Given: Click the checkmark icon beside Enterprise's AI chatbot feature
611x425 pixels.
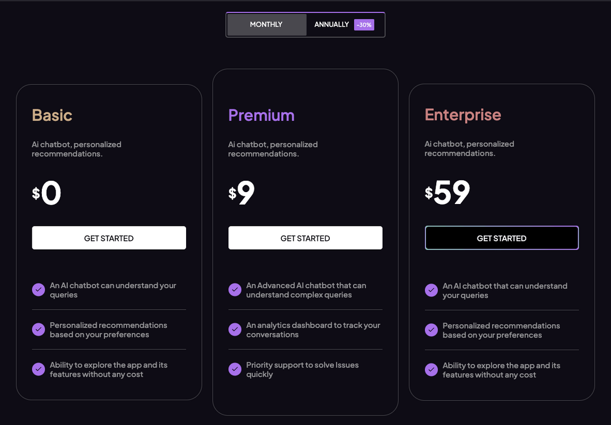Looking at the screenshot, I should (x=431, y=290).
